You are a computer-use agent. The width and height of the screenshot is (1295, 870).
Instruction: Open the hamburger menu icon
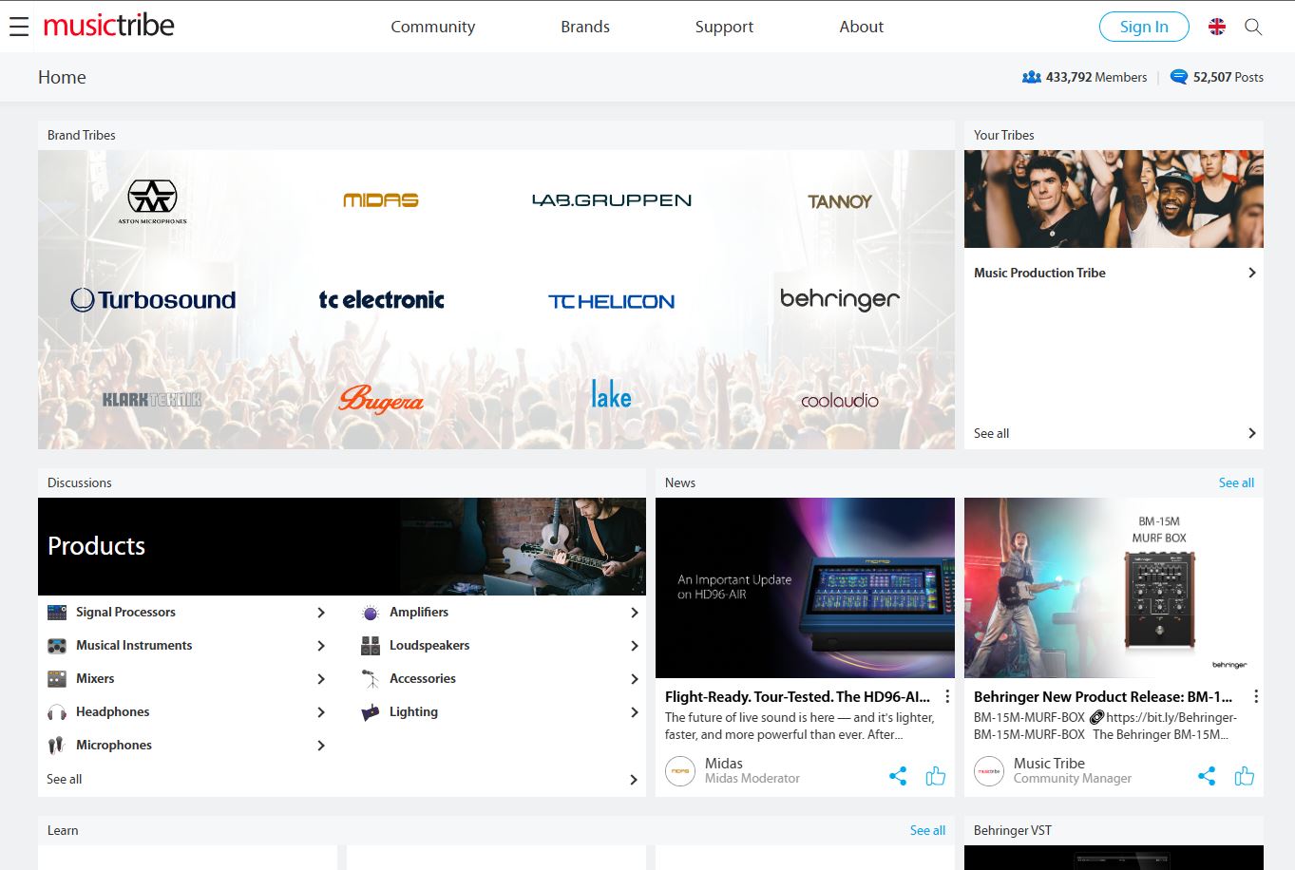coord(19,27)
